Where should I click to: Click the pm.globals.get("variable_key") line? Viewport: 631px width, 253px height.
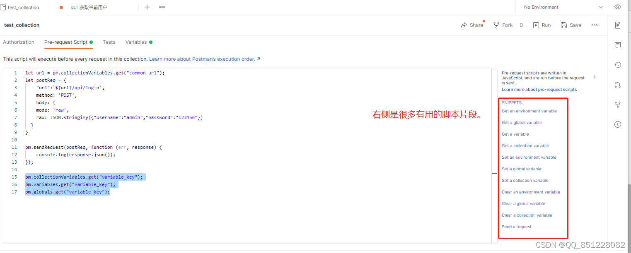pyautogui.click(x=68, y=192)
